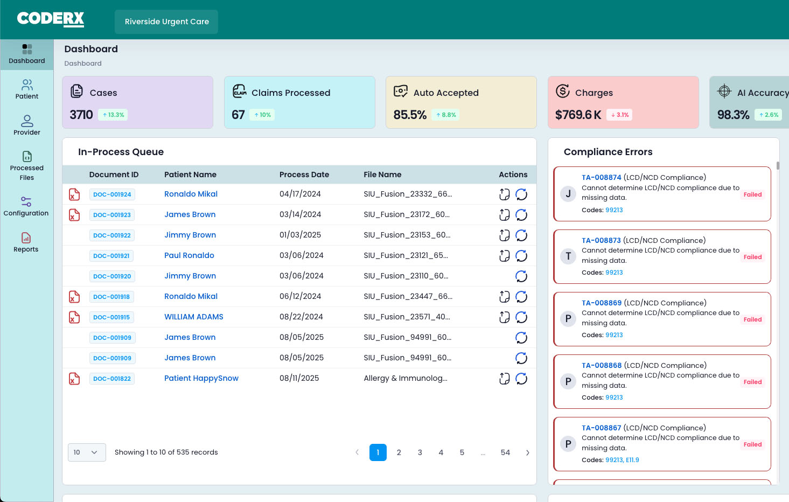Open Jimmy Brown link dated 01/03/2025
This screenshot has height=502, width=789.
(x=190, y=235)
